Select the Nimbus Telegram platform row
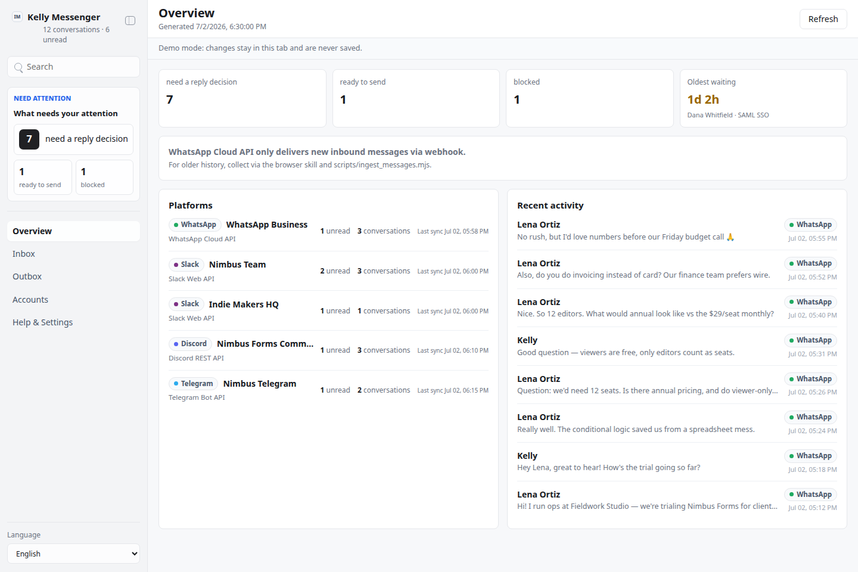 pyautogui.click(x=328, y=390)
